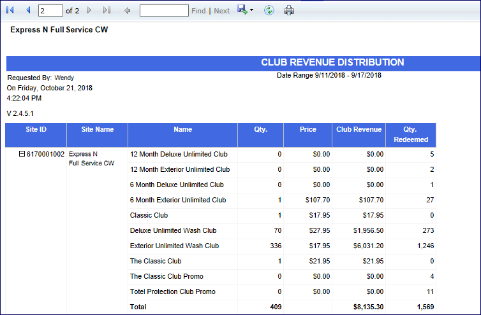This screenshot has width=481, height=315.
Task: Click the Club Revenue column header
Action: (x=359, y=129)
